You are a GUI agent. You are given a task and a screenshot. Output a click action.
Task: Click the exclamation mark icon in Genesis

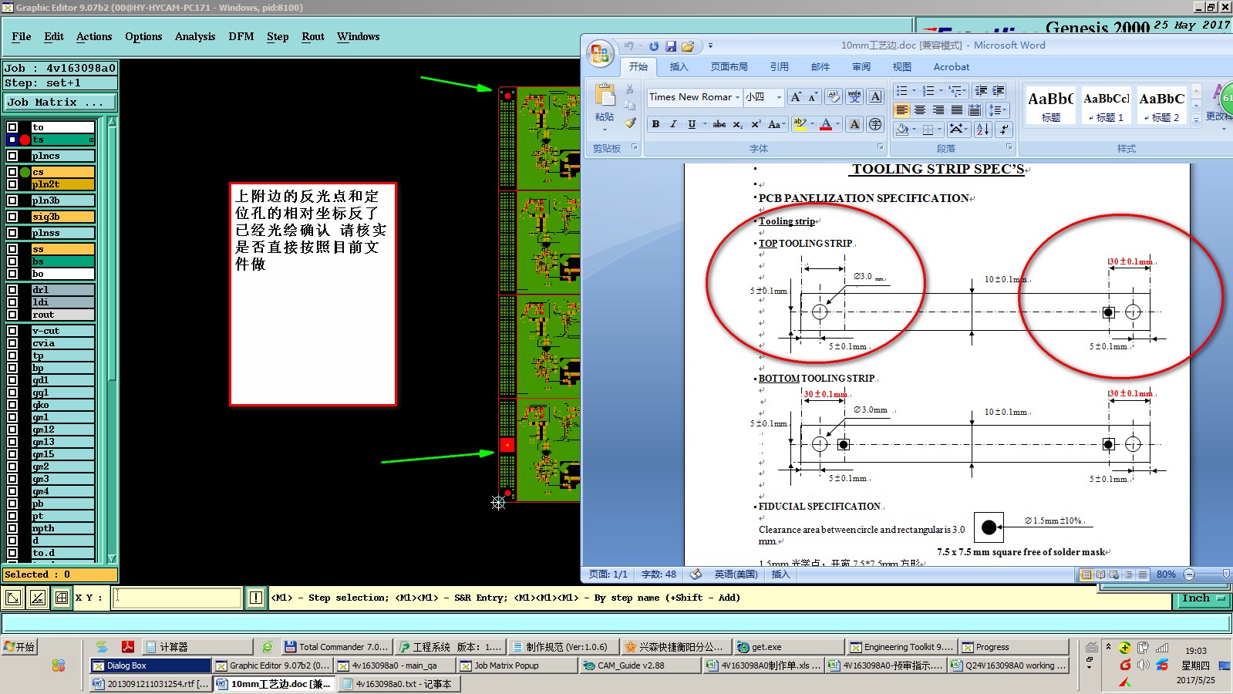(256, 598)
